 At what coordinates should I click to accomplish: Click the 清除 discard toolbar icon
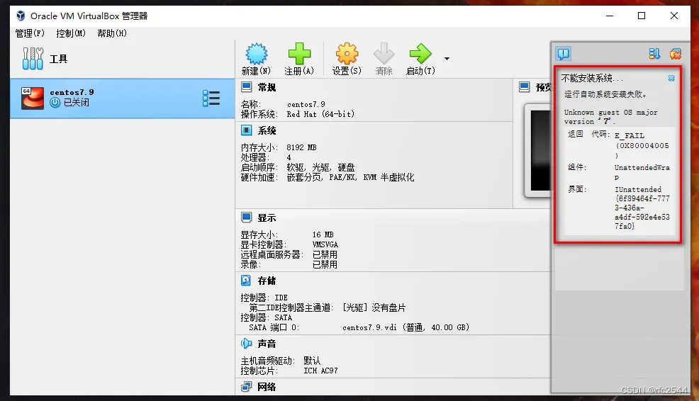click(x=384, y=54)
